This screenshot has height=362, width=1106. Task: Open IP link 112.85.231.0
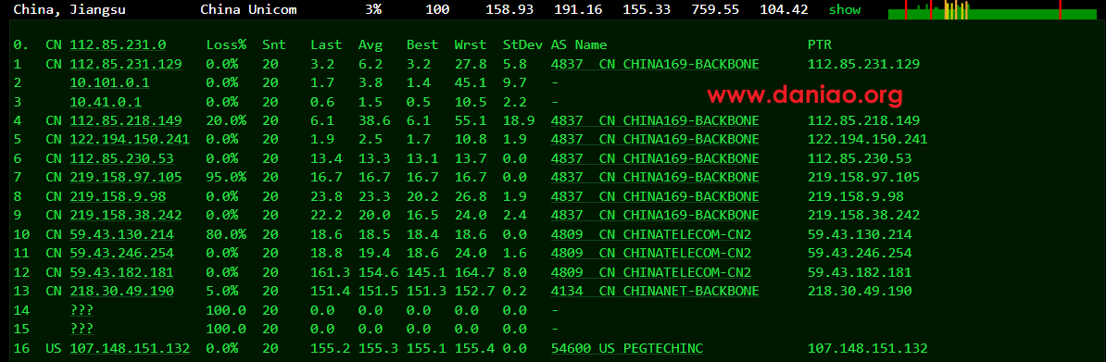(x=118, y=45)
